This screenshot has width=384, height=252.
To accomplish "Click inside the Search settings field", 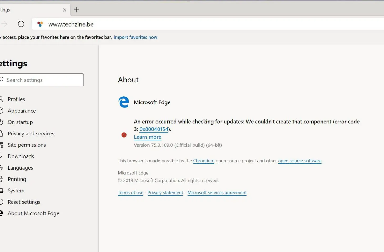I will 42,80.
